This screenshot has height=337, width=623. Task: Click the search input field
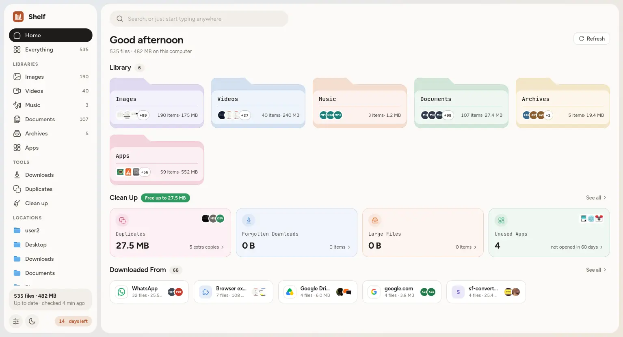199,19
